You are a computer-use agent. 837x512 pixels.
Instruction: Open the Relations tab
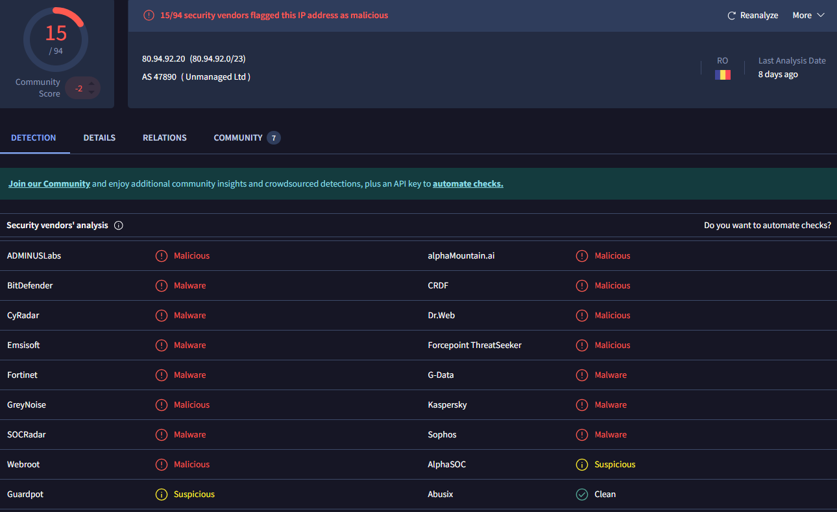(x=165, y=138)
